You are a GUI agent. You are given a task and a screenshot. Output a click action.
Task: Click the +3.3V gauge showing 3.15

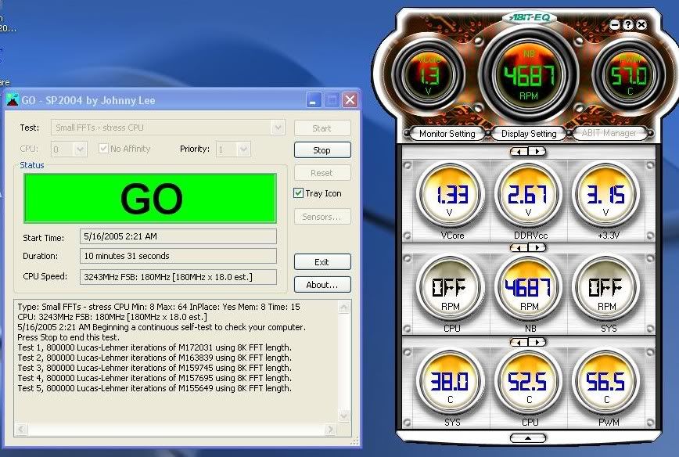pyautogui.click(x=605, y=195)
